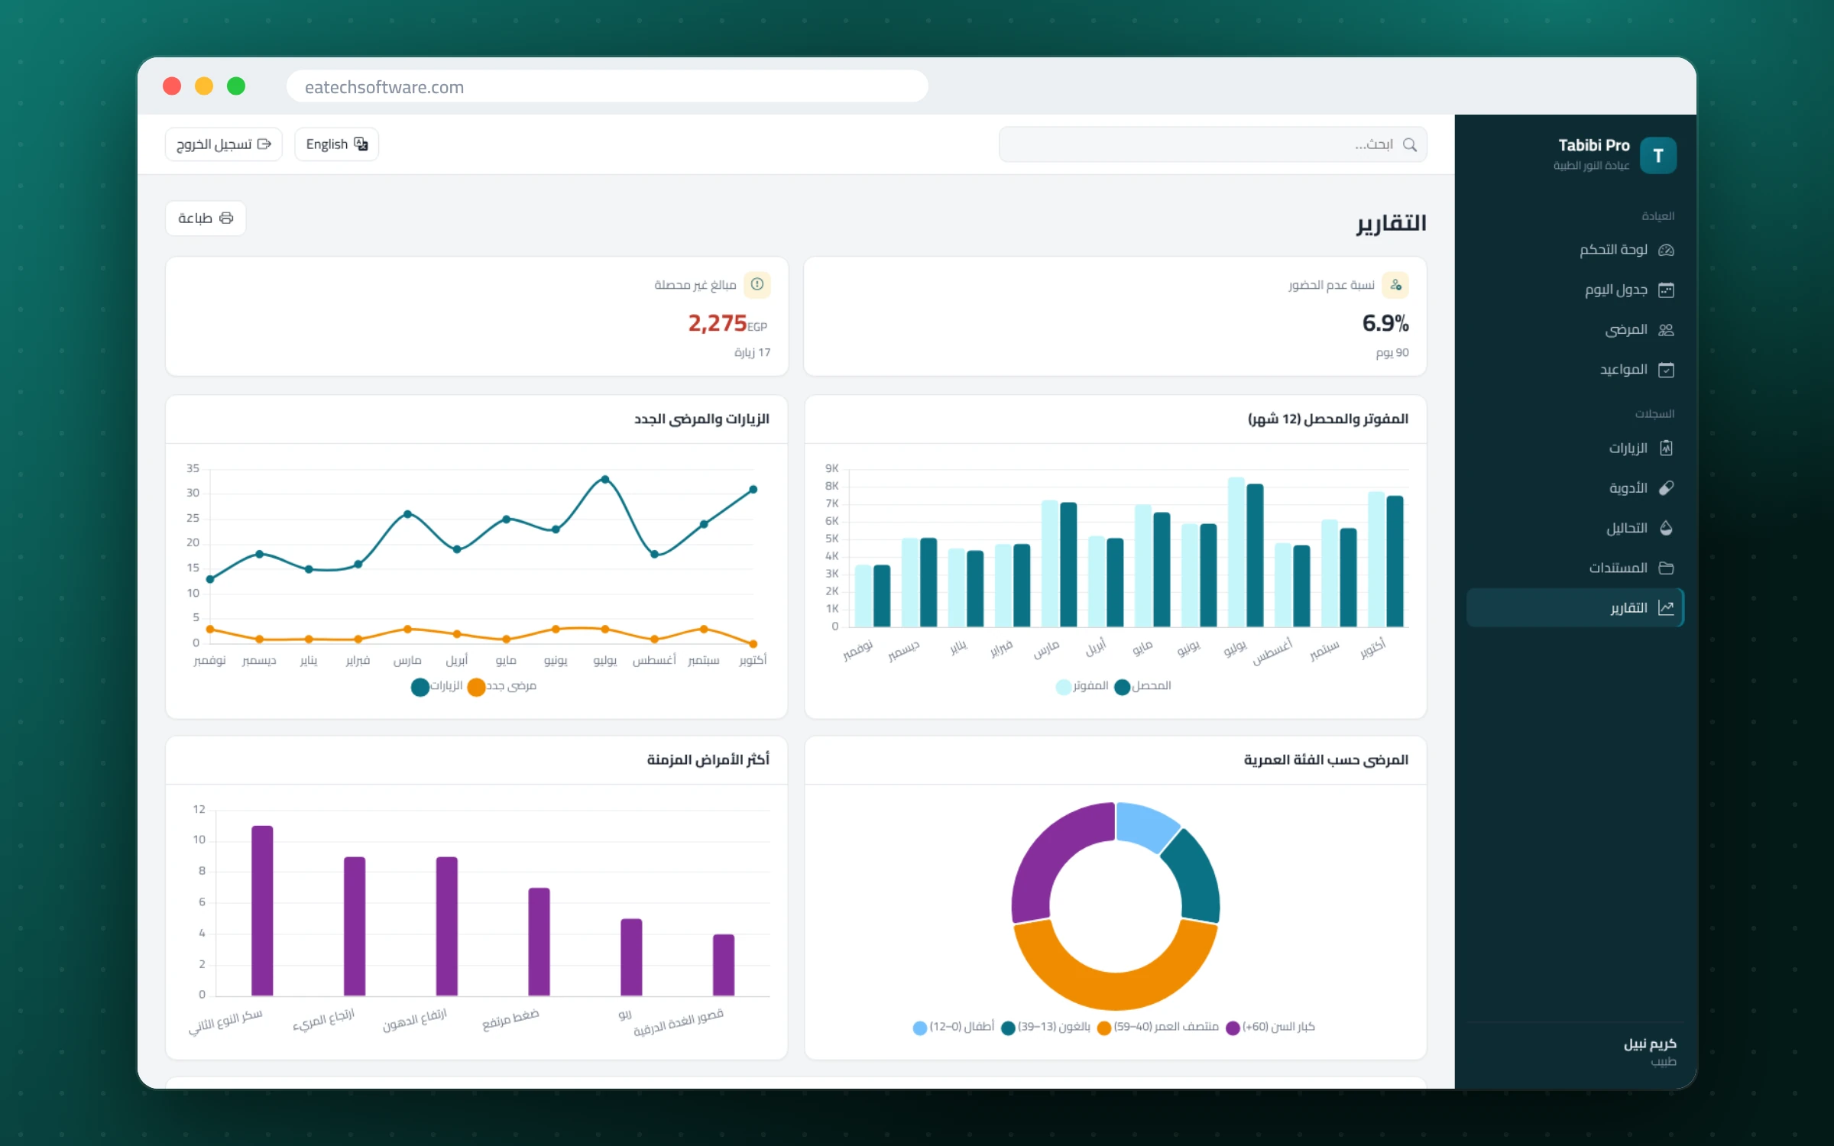Click the جدول اليوم calendar icon
The width and height of the screenshot is (1834, 1146).
tap(1666, 290)
